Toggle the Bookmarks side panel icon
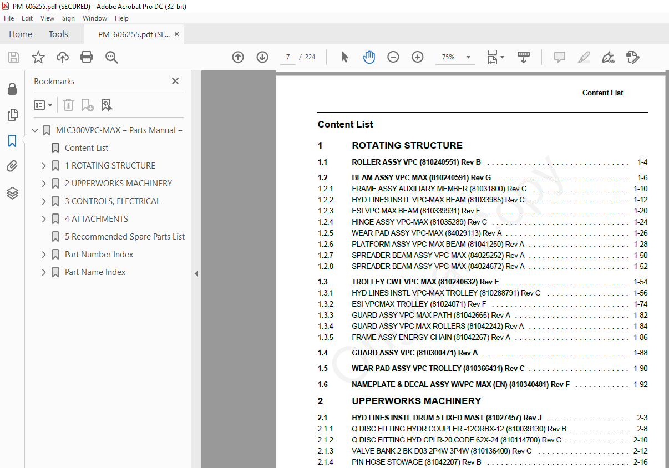This screenshot has height=468, width=669. 12,141
